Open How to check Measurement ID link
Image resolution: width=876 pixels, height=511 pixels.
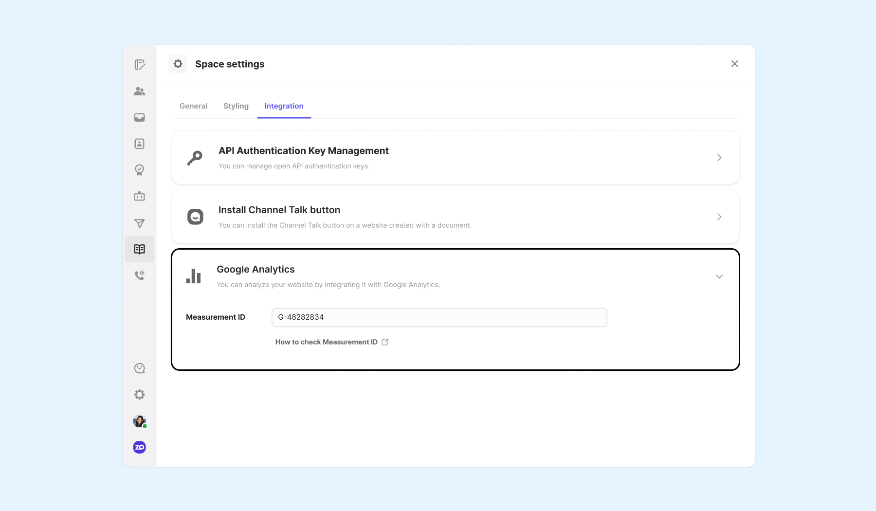point(331,342)
